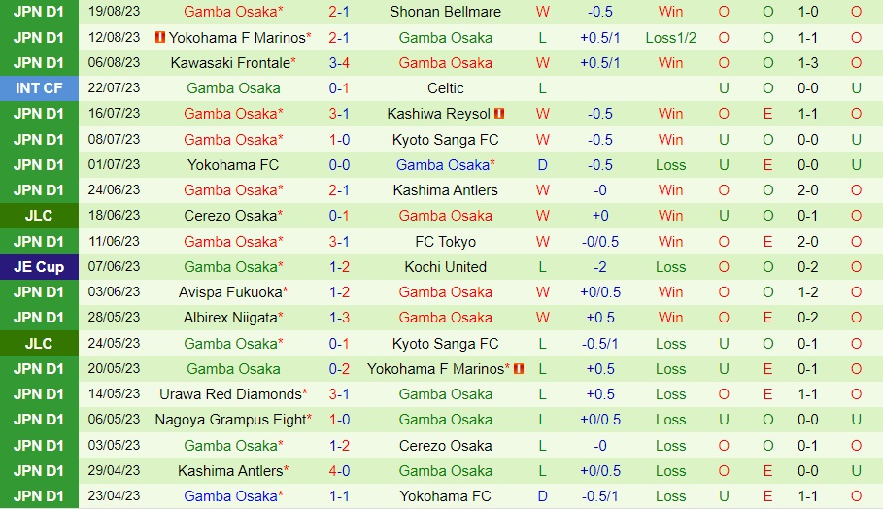Open Celtic team page

445,88
